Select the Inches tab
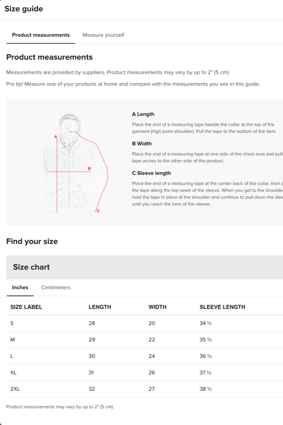 click(20, 287)
